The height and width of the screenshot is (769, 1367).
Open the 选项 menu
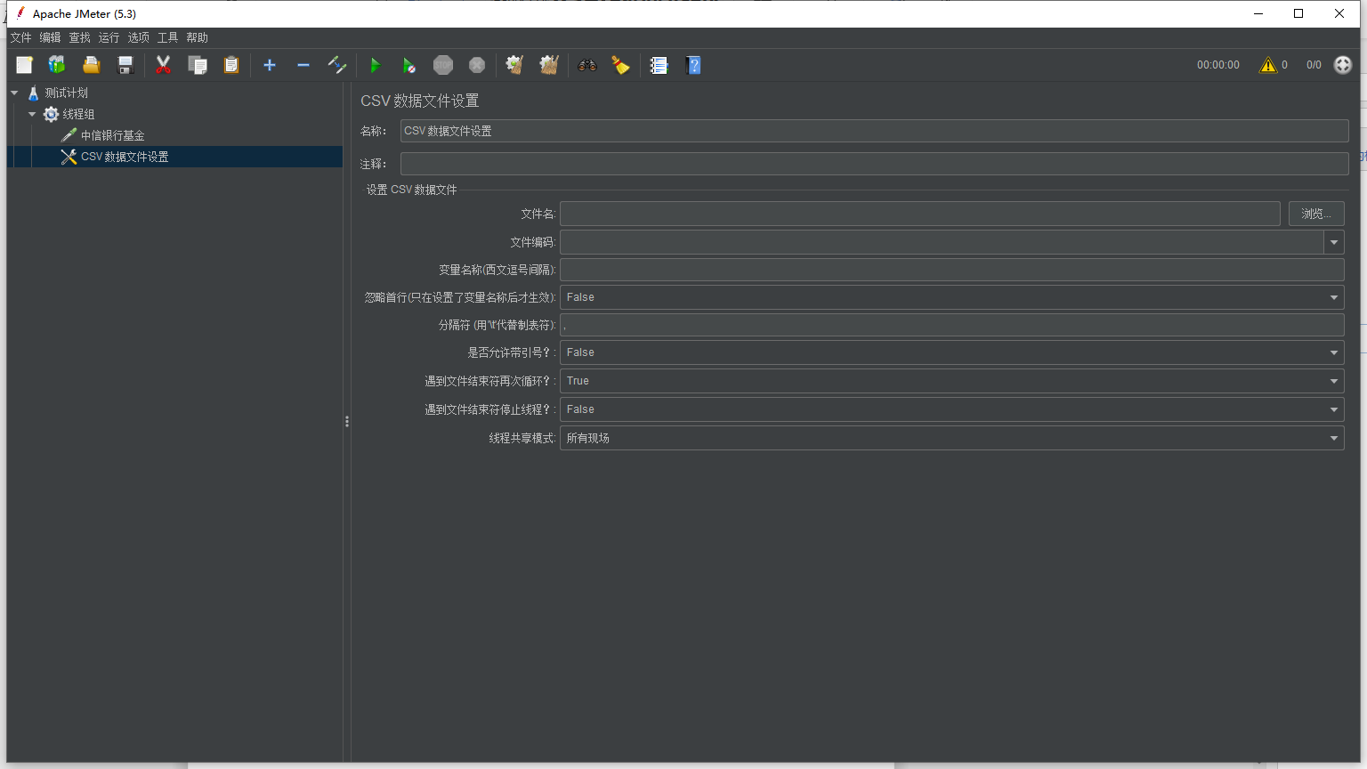point(138,37)
